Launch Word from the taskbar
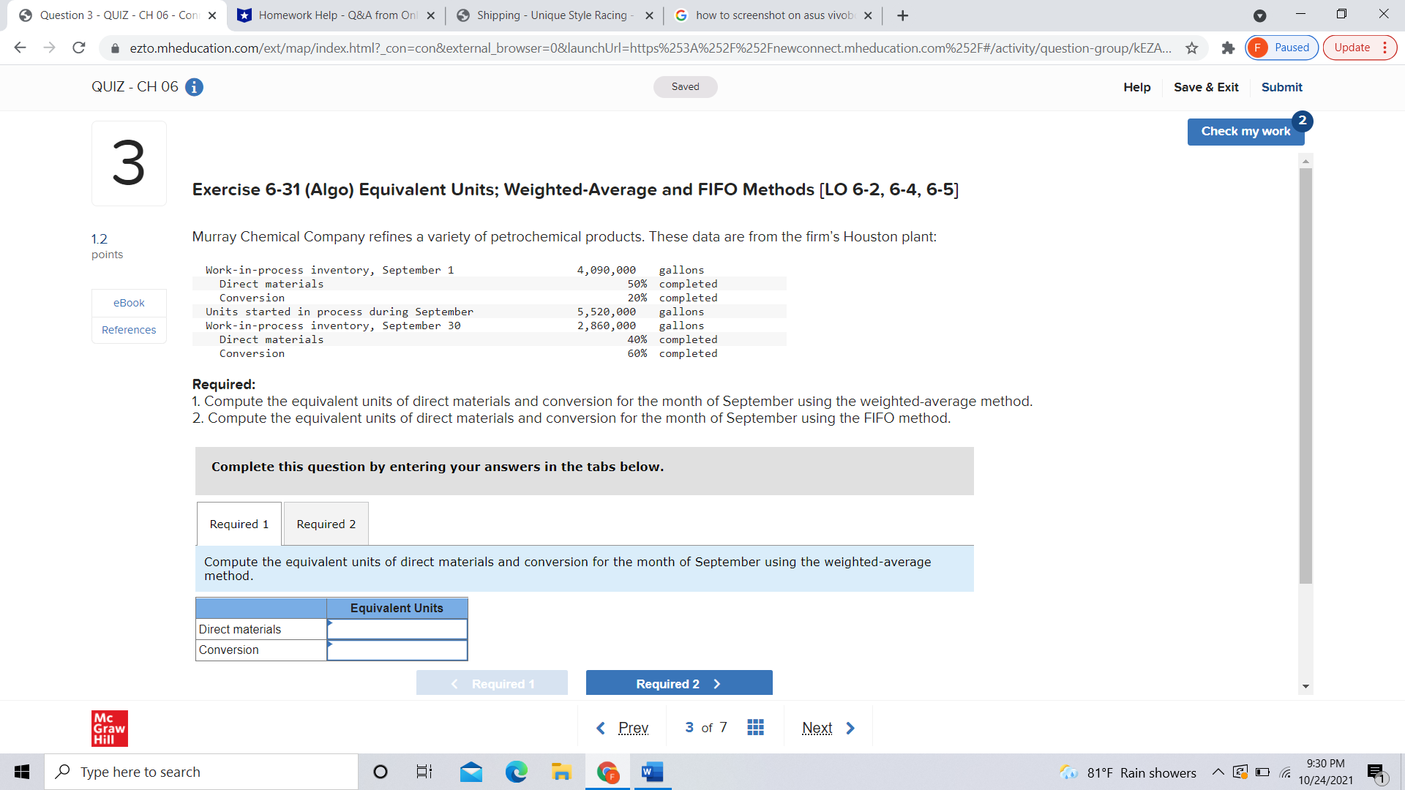 (652, 772)
